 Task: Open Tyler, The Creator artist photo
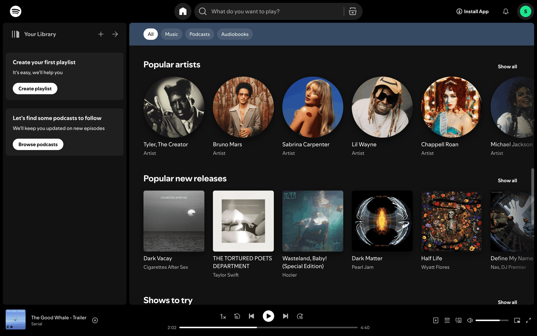(174, 107)
